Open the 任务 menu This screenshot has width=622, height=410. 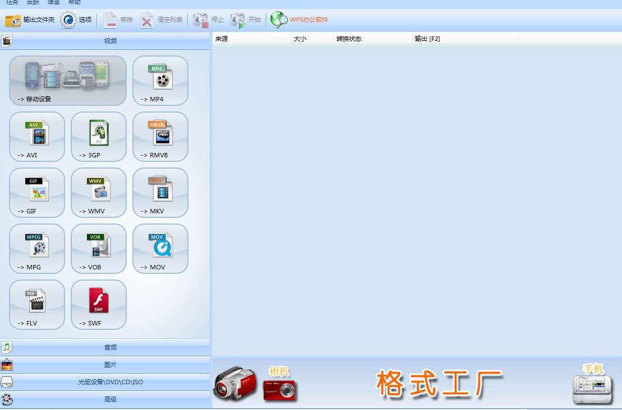(12, 2)
